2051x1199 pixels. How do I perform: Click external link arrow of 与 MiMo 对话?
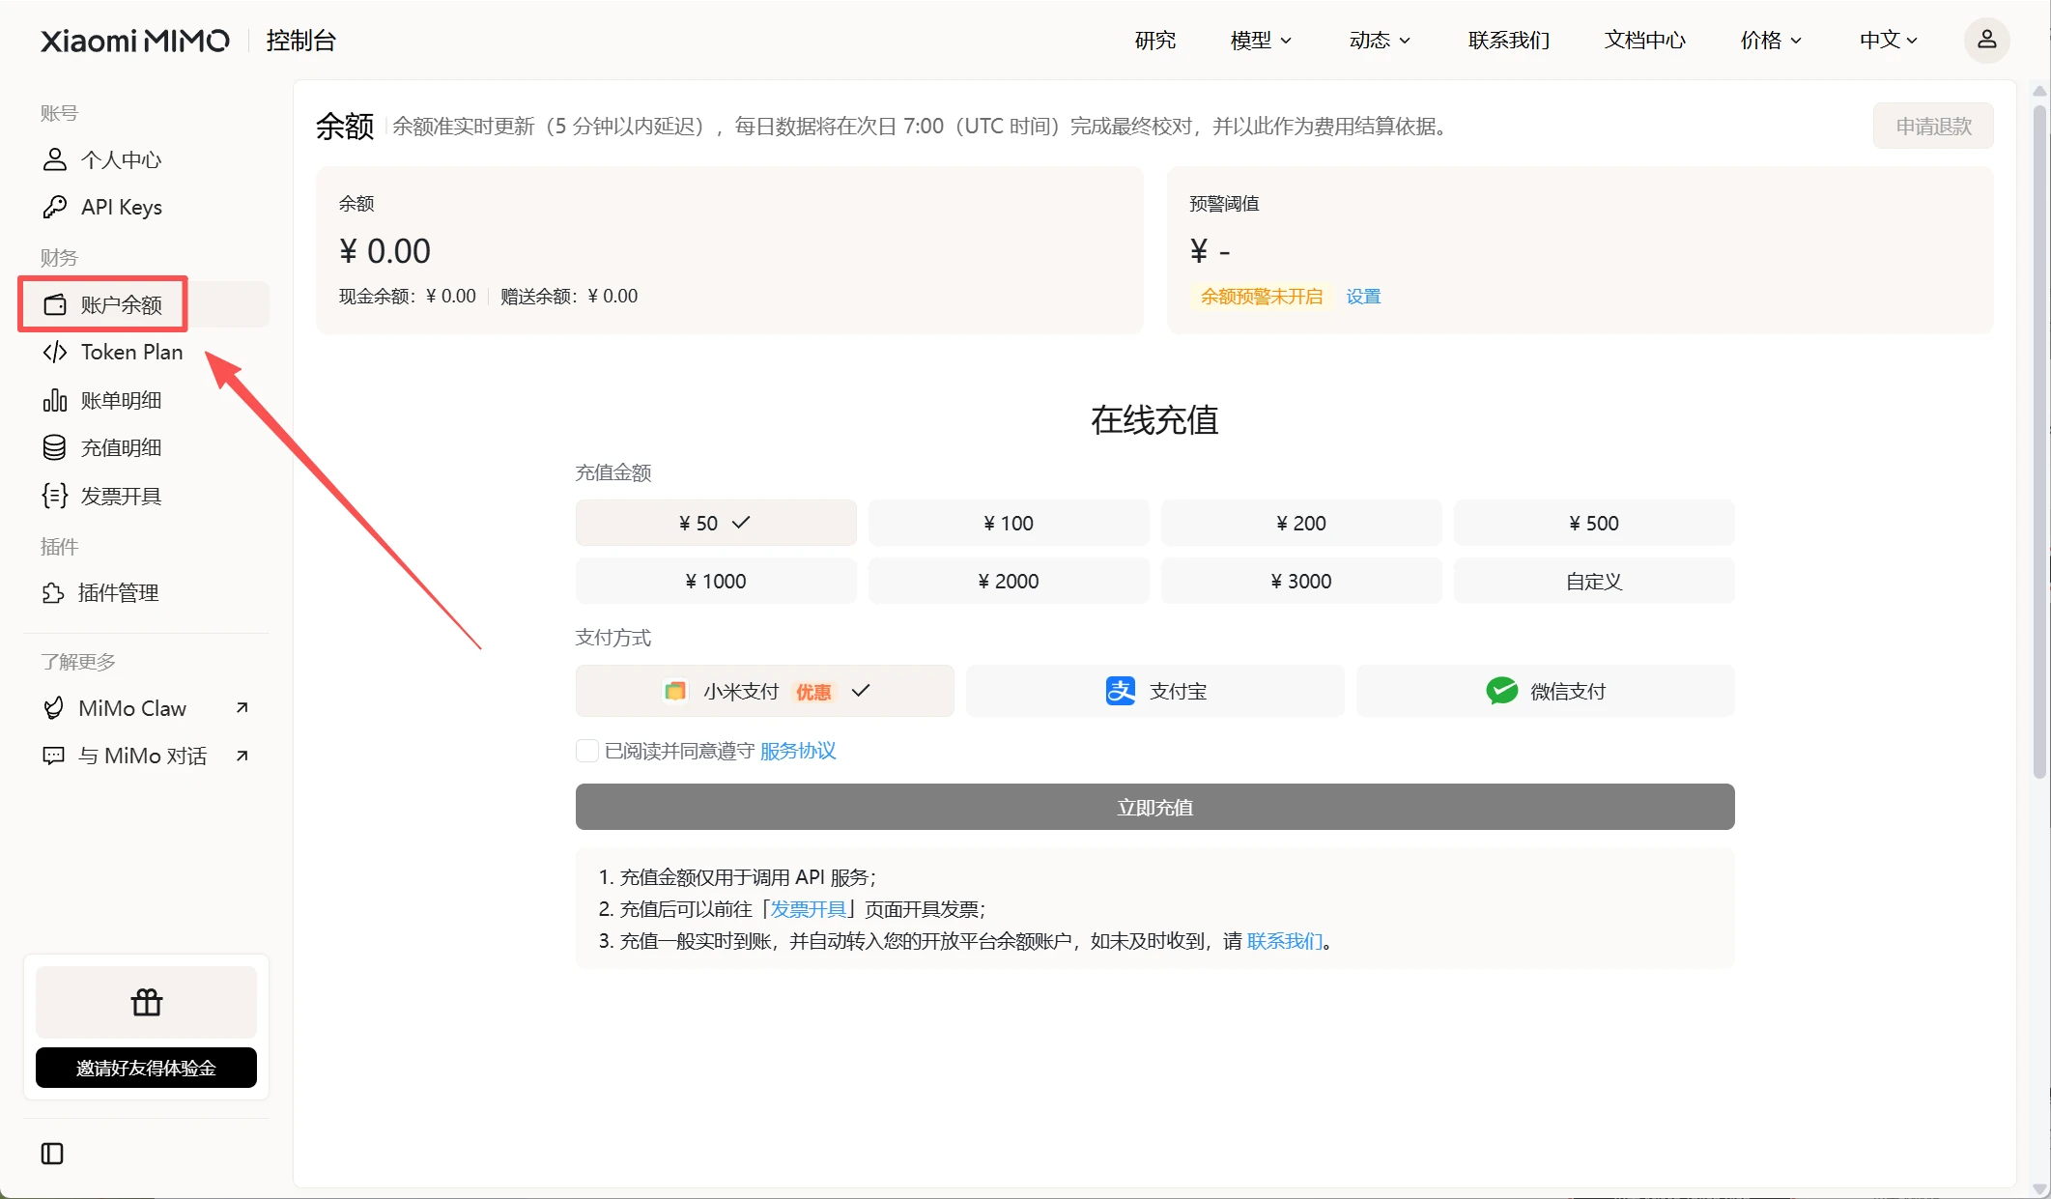pyautogui.click(x=242, y=756)
